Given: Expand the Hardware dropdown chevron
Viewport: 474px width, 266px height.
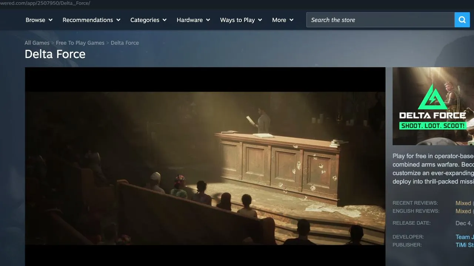Looking at the screenshot, I should (x=208, y=20).
